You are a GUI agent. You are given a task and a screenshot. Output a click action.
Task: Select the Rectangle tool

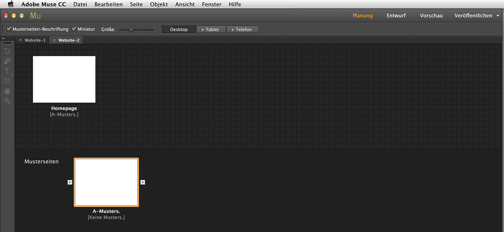[7, 81]
